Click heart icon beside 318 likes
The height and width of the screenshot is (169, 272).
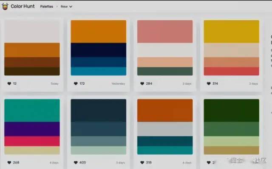pyautogui.click(x=142, y=162)
